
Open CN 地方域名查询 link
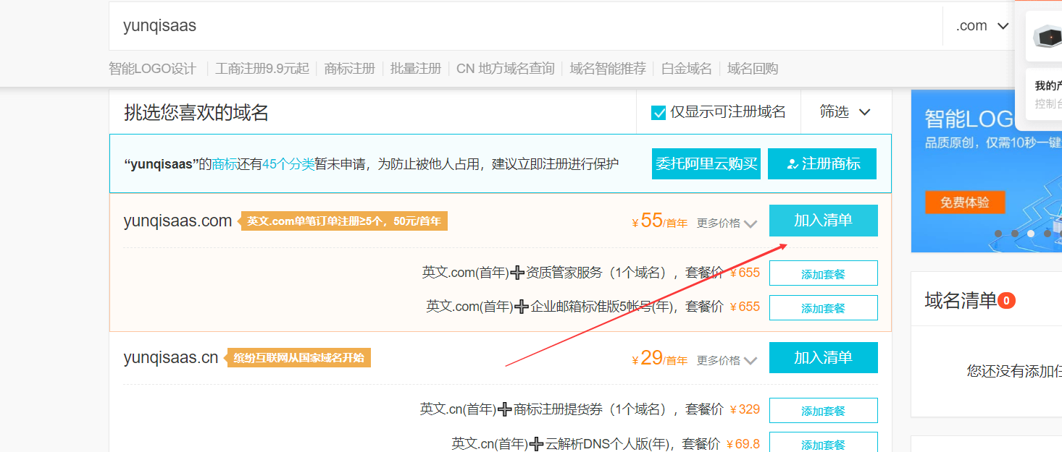pos(506,69)
